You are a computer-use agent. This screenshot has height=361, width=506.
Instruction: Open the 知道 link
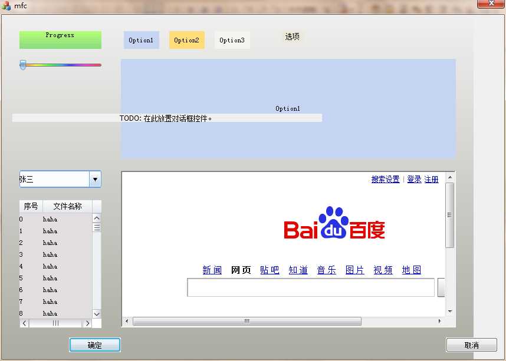click(298, 270)
